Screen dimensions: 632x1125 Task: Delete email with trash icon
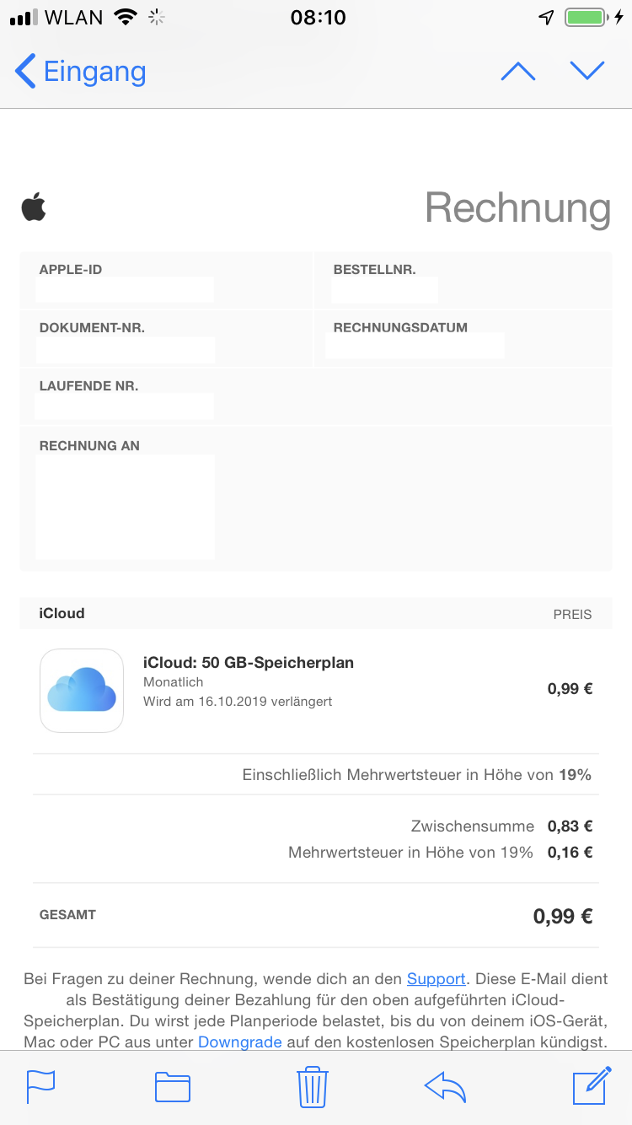(313, 1086)
